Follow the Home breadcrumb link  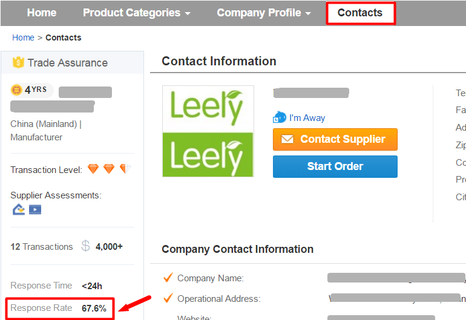23,38
